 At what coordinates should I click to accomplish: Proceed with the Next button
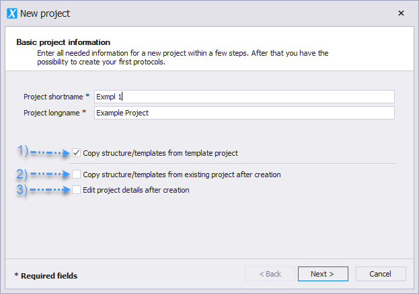click(x=323, y=274)
